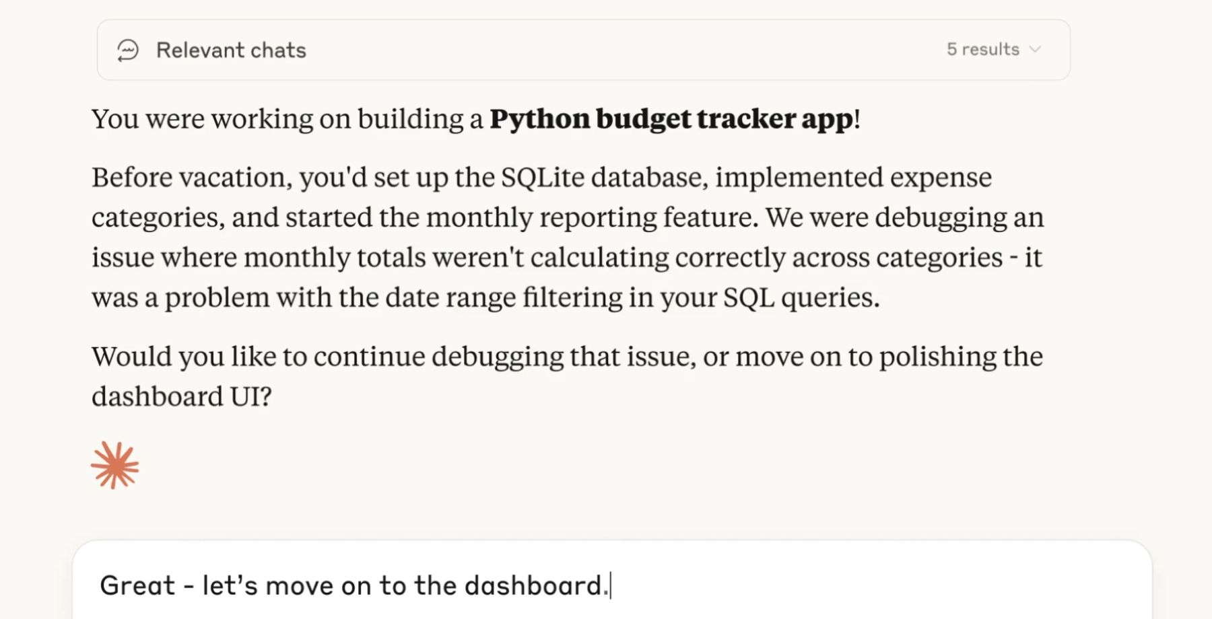This screenshot has height=619, width=1212.
Task: Click the phrase "Would you like to continue"
Action: pos(258,357)
